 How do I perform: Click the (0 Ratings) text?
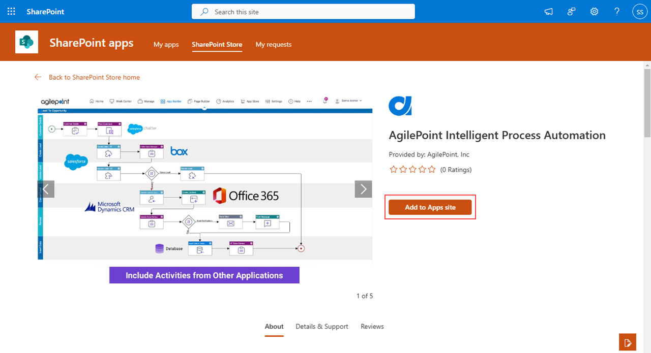456,170
